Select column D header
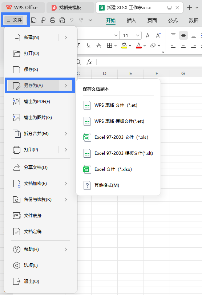The height and width of the screenshot is (295, 202). 105,73
